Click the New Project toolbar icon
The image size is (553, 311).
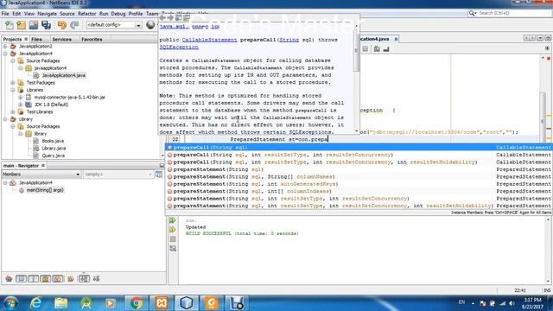21,25
